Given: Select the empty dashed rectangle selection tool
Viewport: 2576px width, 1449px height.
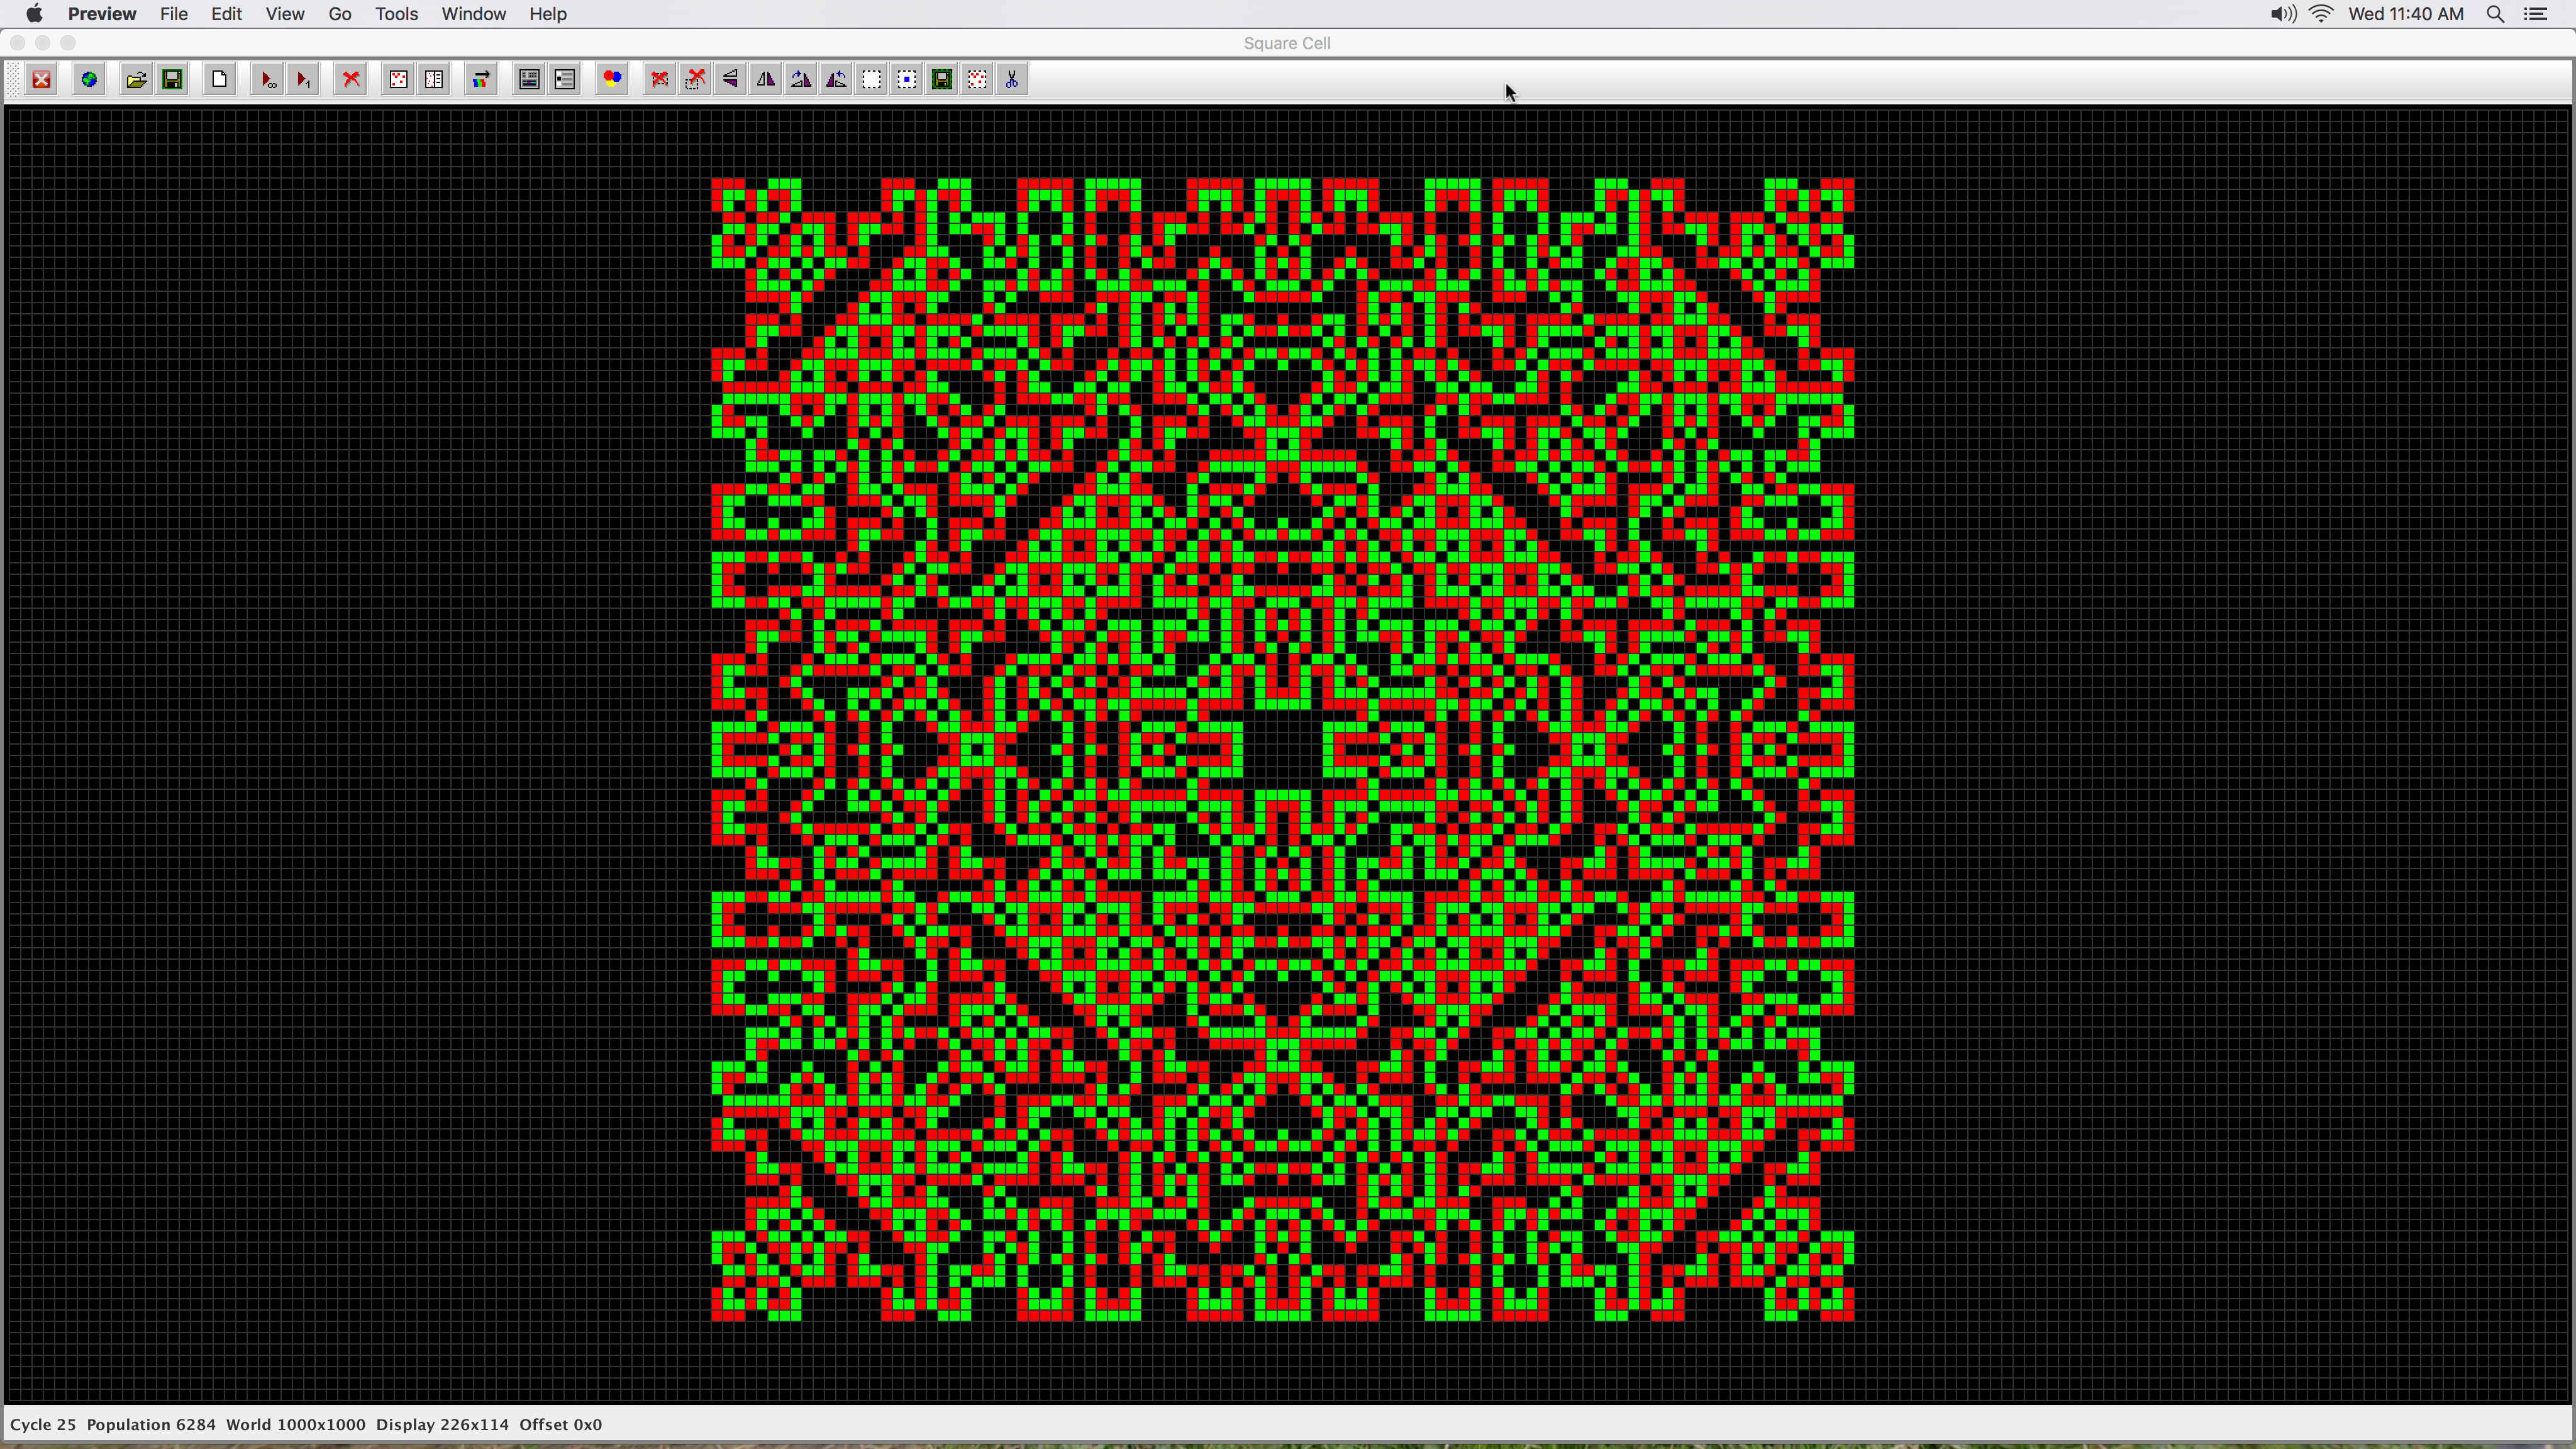Looking at the screenshot, I should point(872,80).
